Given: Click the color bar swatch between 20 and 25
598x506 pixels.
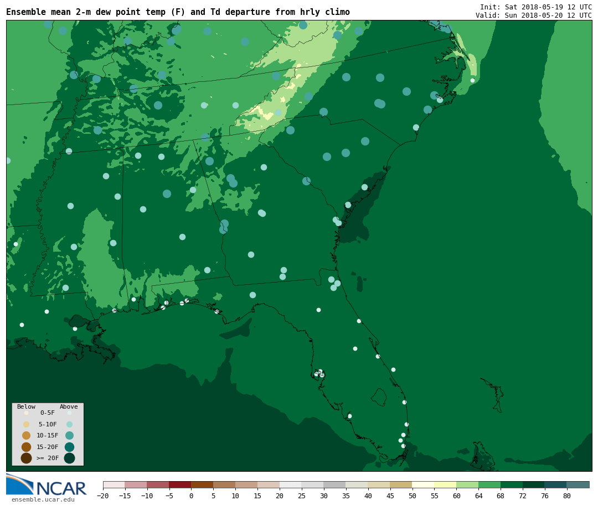Looking at the screenshot, I should point(291,484).
